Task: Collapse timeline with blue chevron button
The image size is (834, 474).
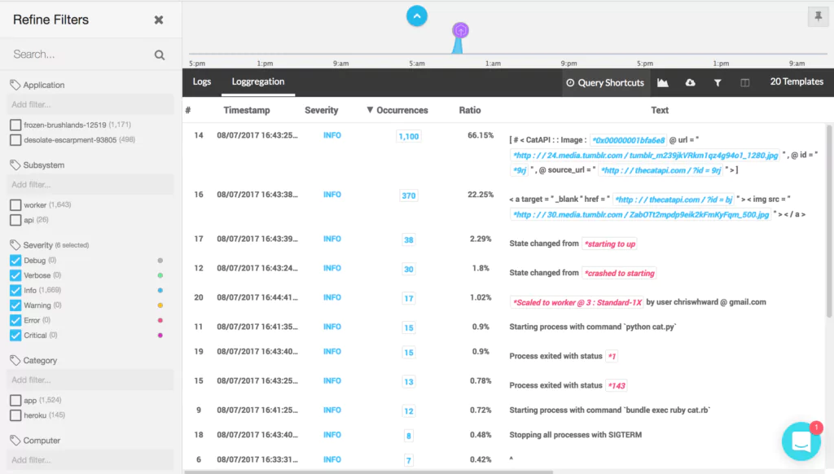Action: [417, 16]
